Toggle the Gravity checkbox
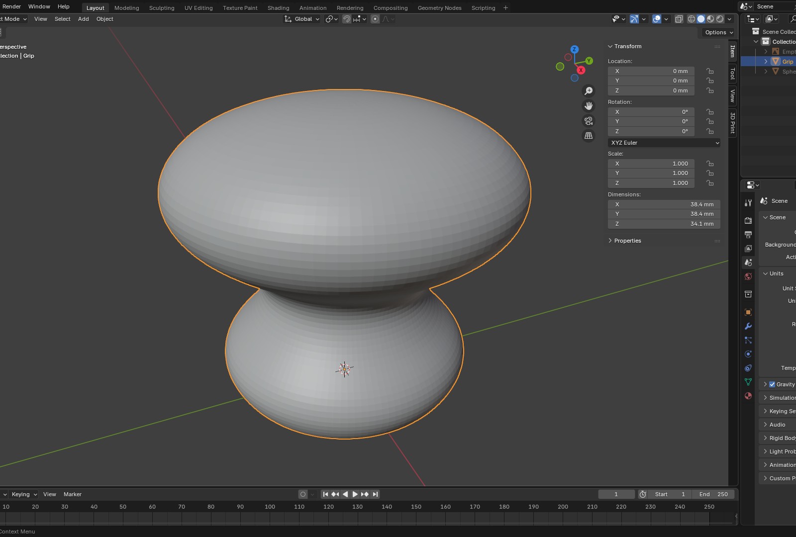Screen dimensions: 796x537 (772, 384)
